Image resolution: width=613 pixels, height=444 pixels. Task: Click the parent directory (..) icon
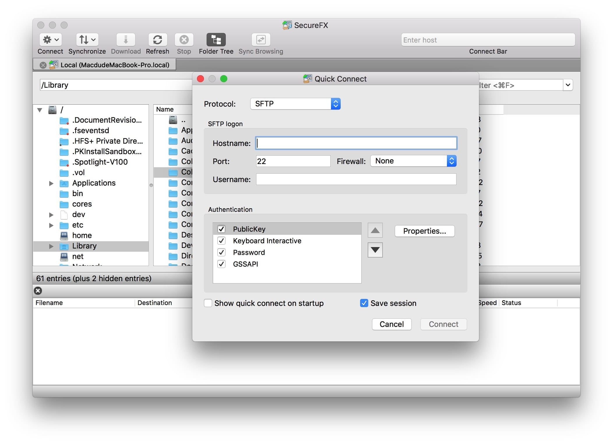pos(173,120)
